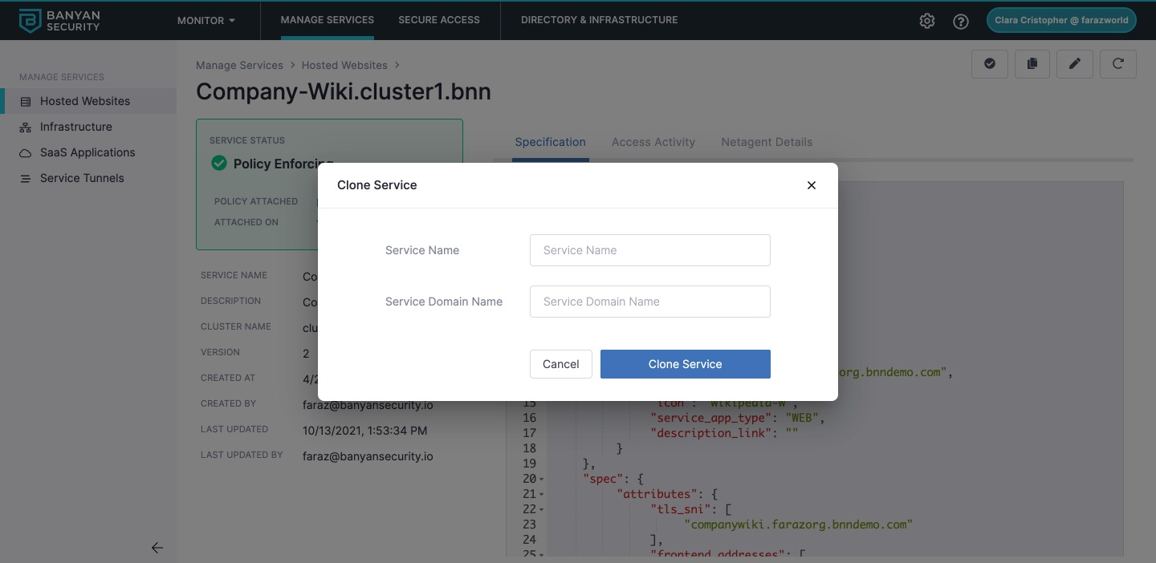Open the settings gear icon
The width and height of the screenshot is (1156, 563).
927,21
